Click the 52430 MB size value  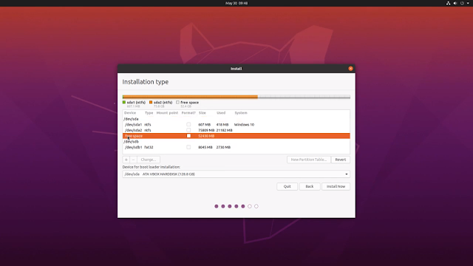point(206,136)
